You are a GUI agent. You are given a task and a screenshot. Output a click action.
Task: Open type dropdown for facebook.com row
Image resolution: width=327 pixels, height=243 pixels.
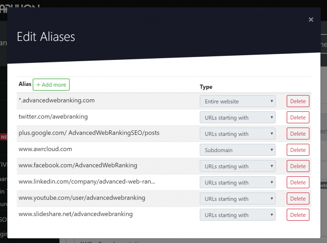click(238, 166)
